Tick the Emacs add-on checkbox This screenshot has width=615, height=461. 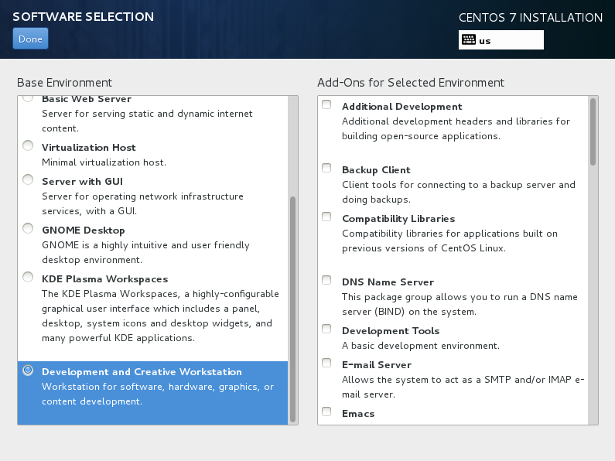coord(326,411)
